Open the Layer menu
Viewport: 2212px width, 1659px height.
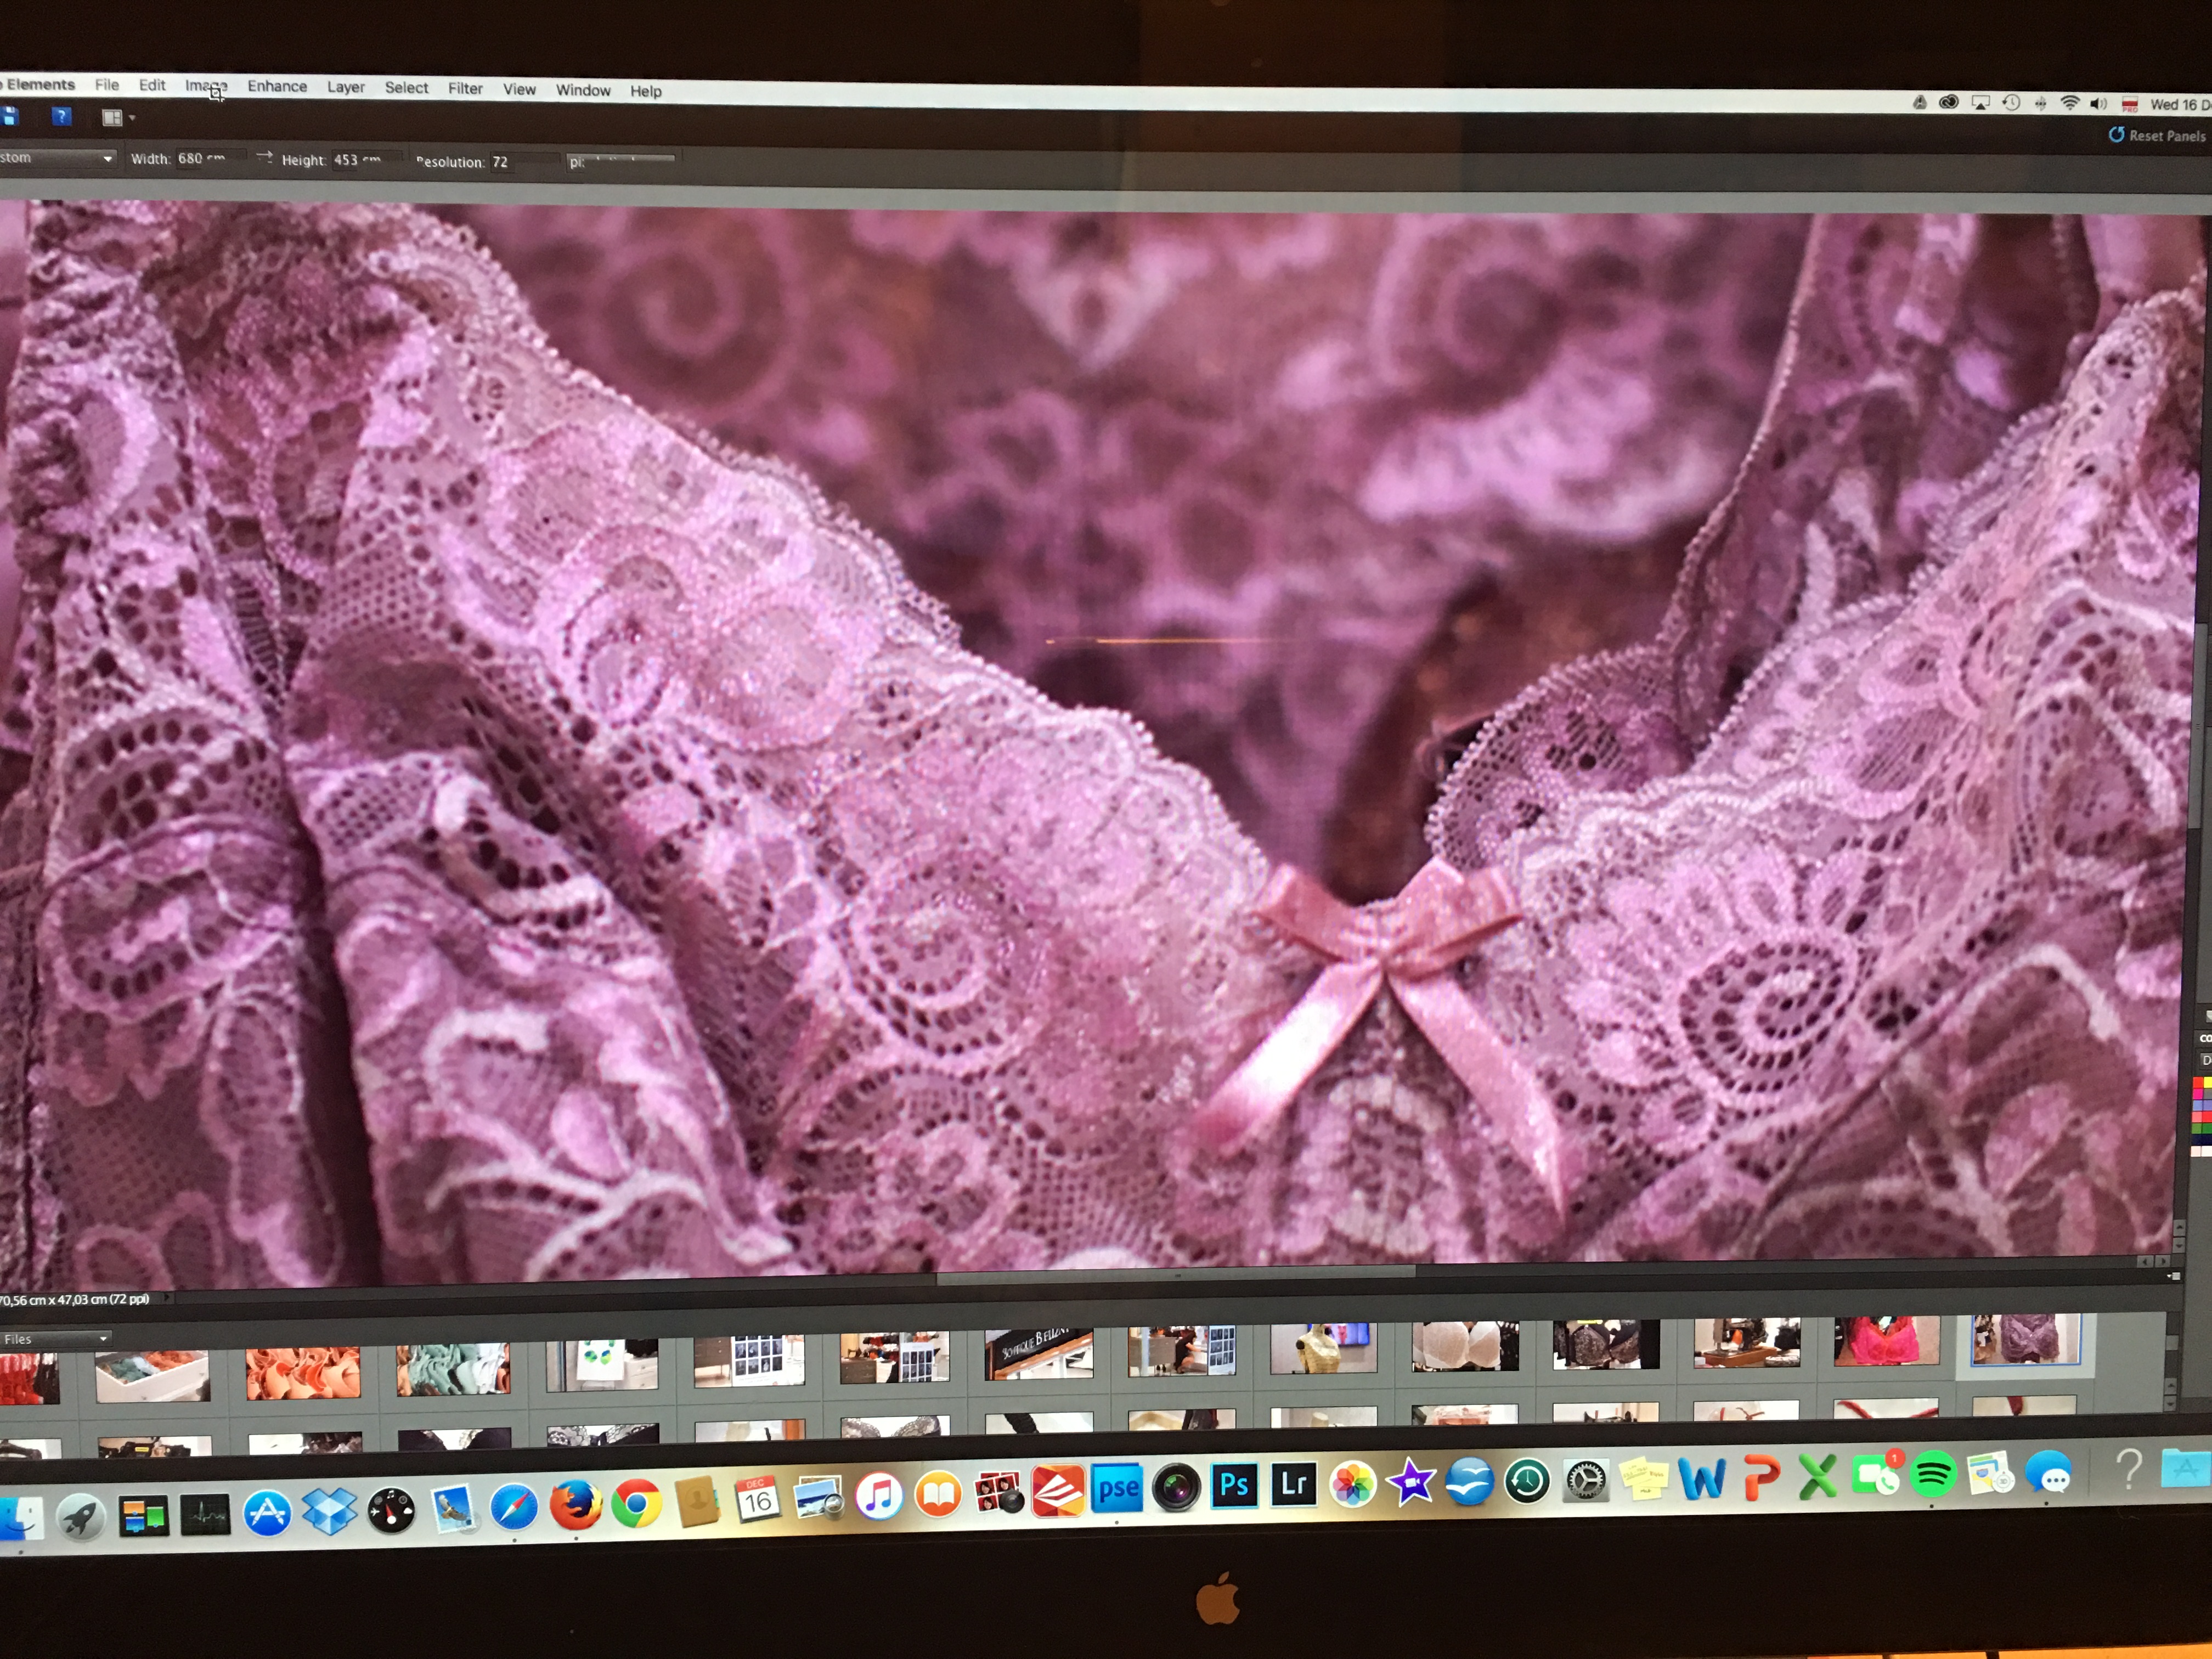pyautogui.click(x=345, y=87)
